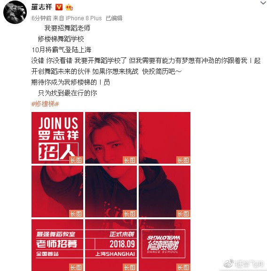This screenshot has height=271, width=267.
Task: Open the top-right plain red tile
Action: click(165, 138)
